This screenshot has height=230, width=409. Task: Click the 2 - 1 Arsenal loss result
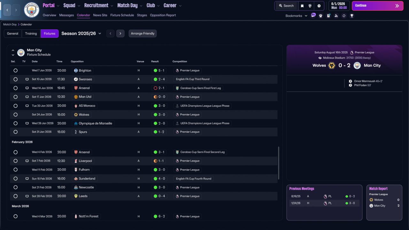pyautogui.click(x=159, y=88)
